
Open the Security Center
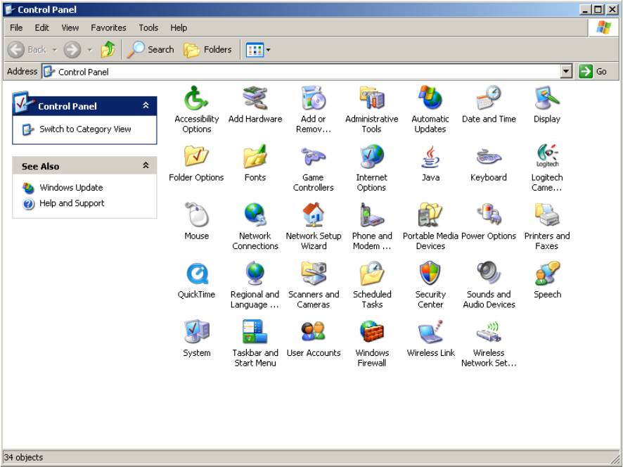(x=430, y=285)
